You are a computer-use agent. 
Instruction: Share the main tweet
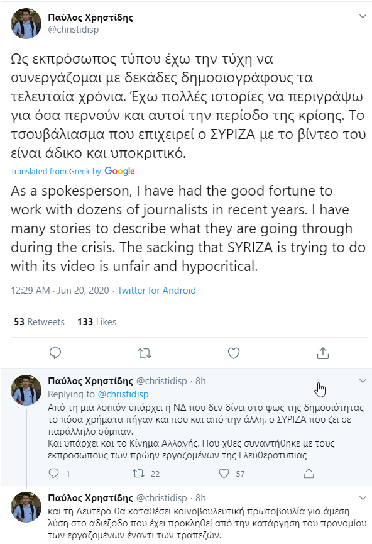point(323,353)
